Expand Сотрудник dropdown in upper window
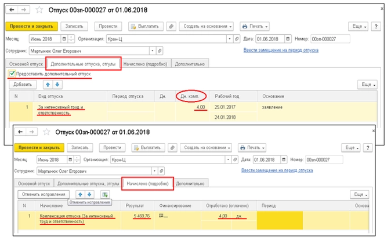391x240 pixels. [x=153, y=50]
